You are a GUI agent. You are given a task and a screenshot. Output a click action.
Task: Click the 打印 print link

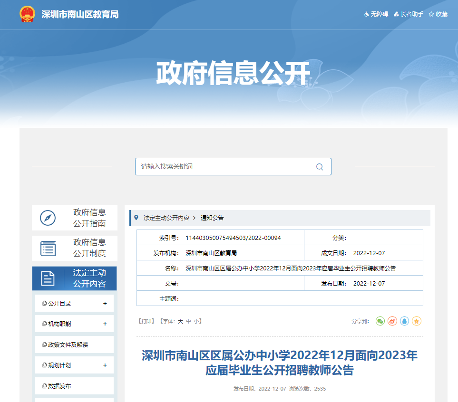tap(146, 321)
